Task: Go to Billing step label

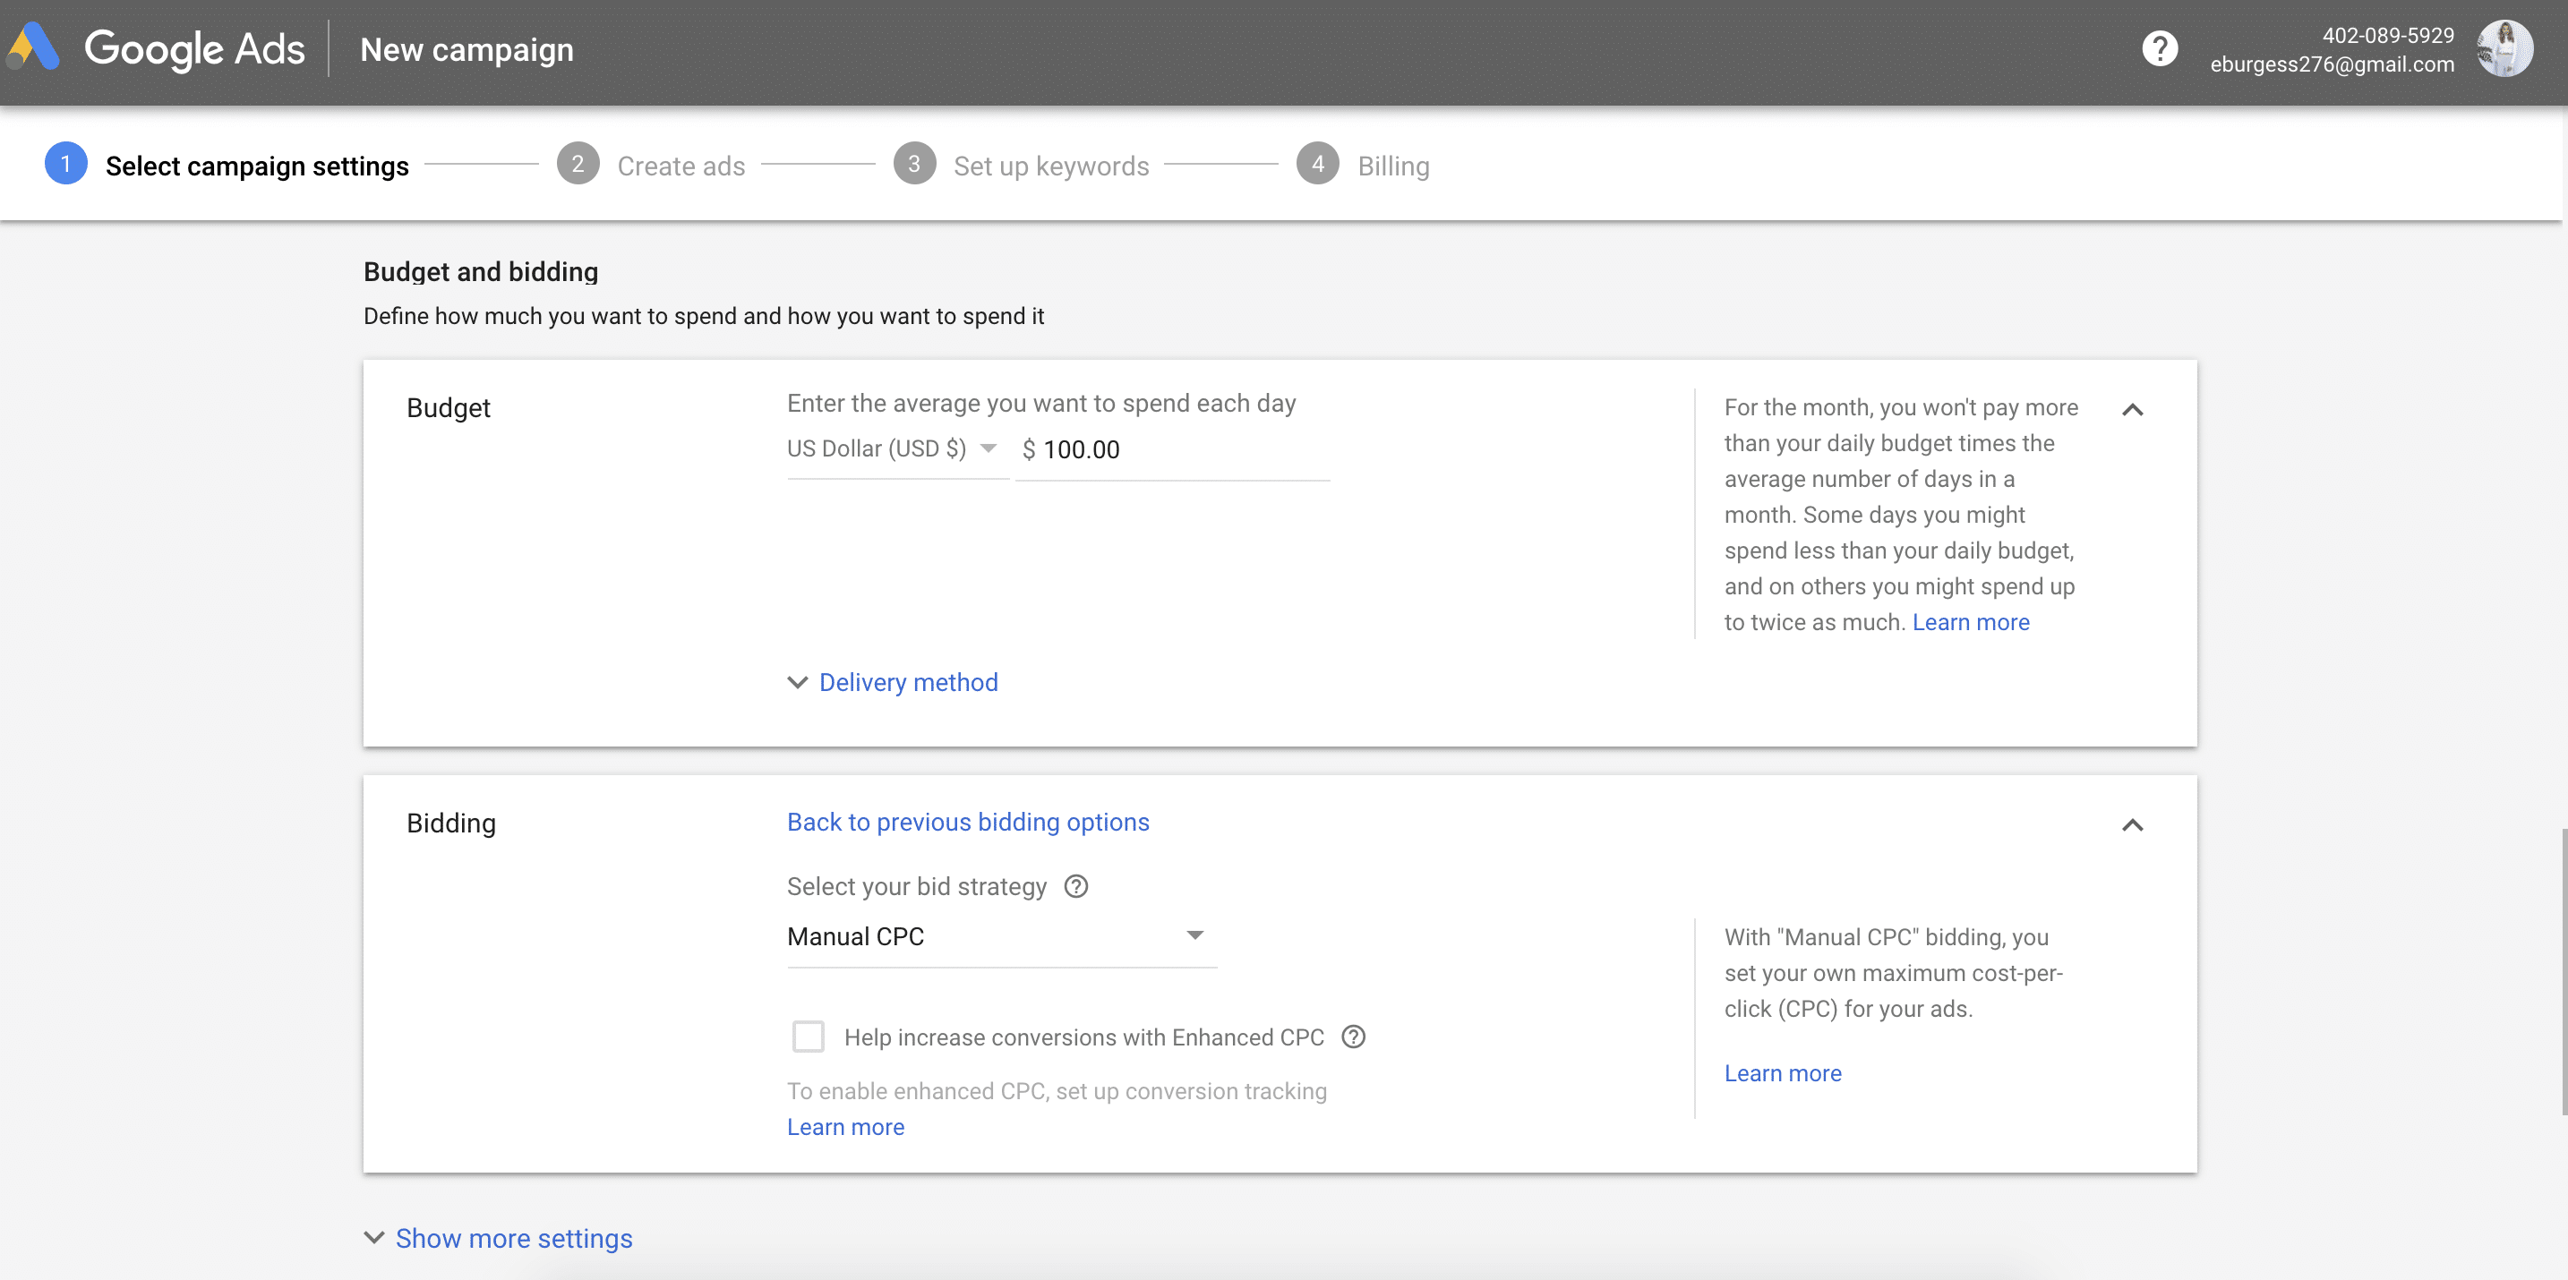Action: [1392, 166]
